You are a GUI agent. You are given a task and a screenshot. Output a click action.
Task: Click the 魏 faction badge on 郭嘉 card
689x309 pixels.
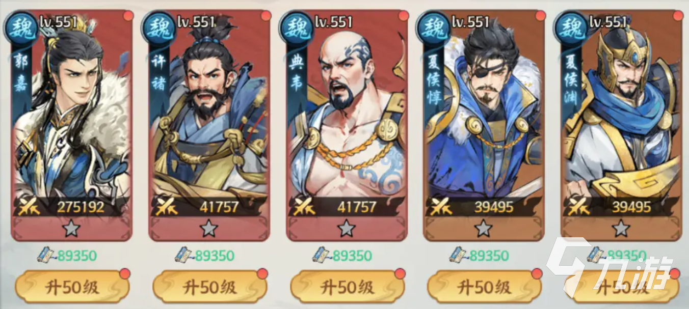click(x=21, y=26)
